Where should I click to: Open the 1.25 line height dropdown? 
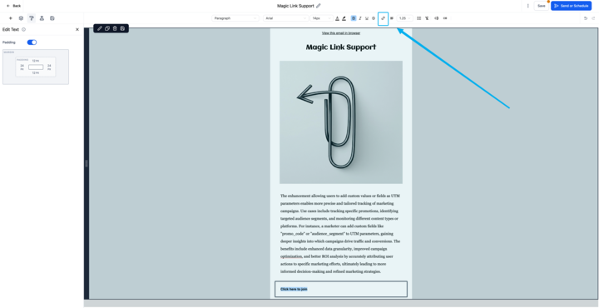tap(405, 18)
